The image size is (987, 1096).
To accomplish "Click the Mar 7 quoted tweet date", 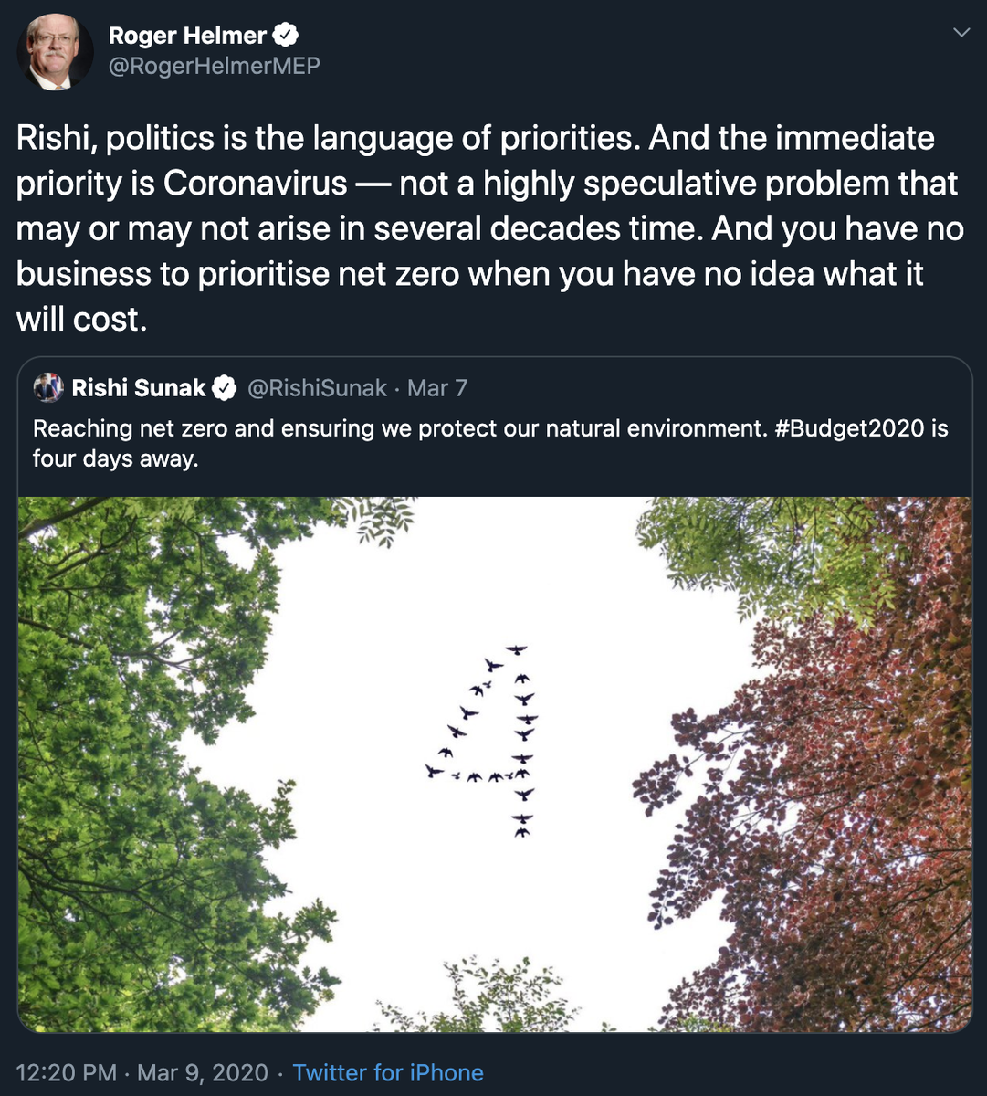I will coord(437,388).
